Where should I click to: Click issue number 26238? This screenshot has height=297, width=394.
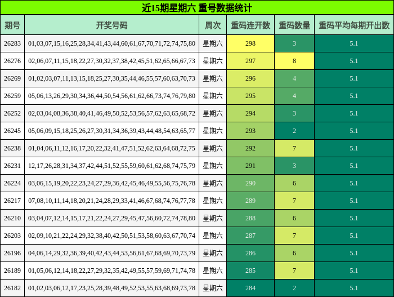12,148
